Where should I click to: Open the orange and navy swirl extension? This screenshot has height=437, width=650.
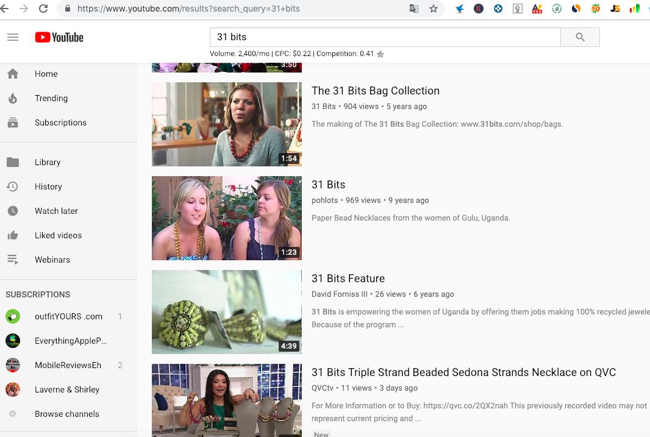pyautogui.click(x=576, y=9)
